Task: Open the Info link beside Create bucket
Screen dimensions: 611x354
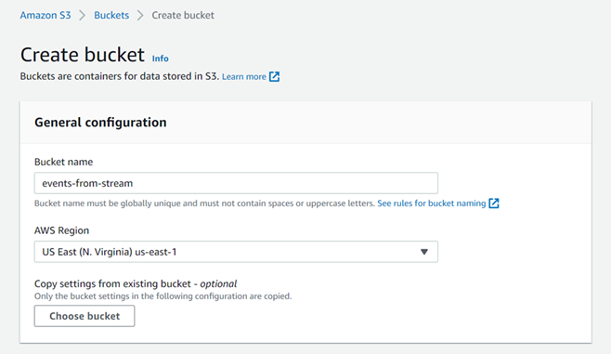Action: click(160, 59)
